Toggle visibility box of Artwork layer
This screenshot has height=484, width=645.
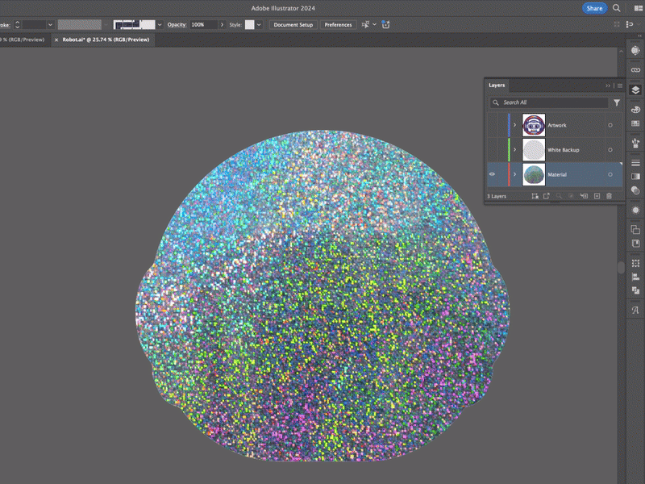coord(492,125)
